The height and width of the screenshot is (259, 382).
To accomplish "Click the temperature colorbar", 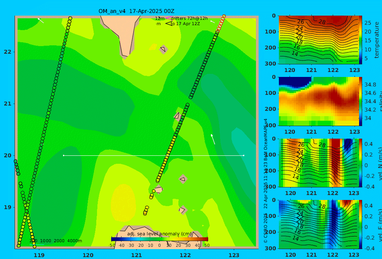I will coord(360,40).
